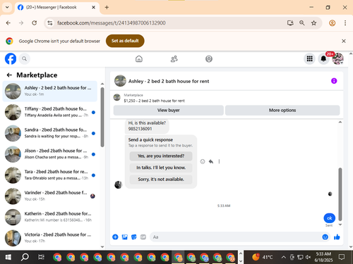Image resolution: width=353 pixels, height=264 pixels.
Task: Open the Windows action center
Action: [342, 257]
